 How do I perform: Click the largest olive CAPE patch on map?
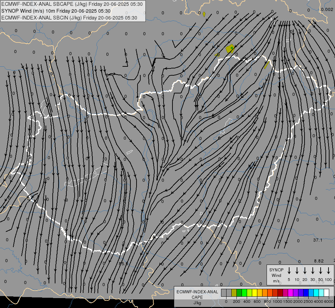230,49
